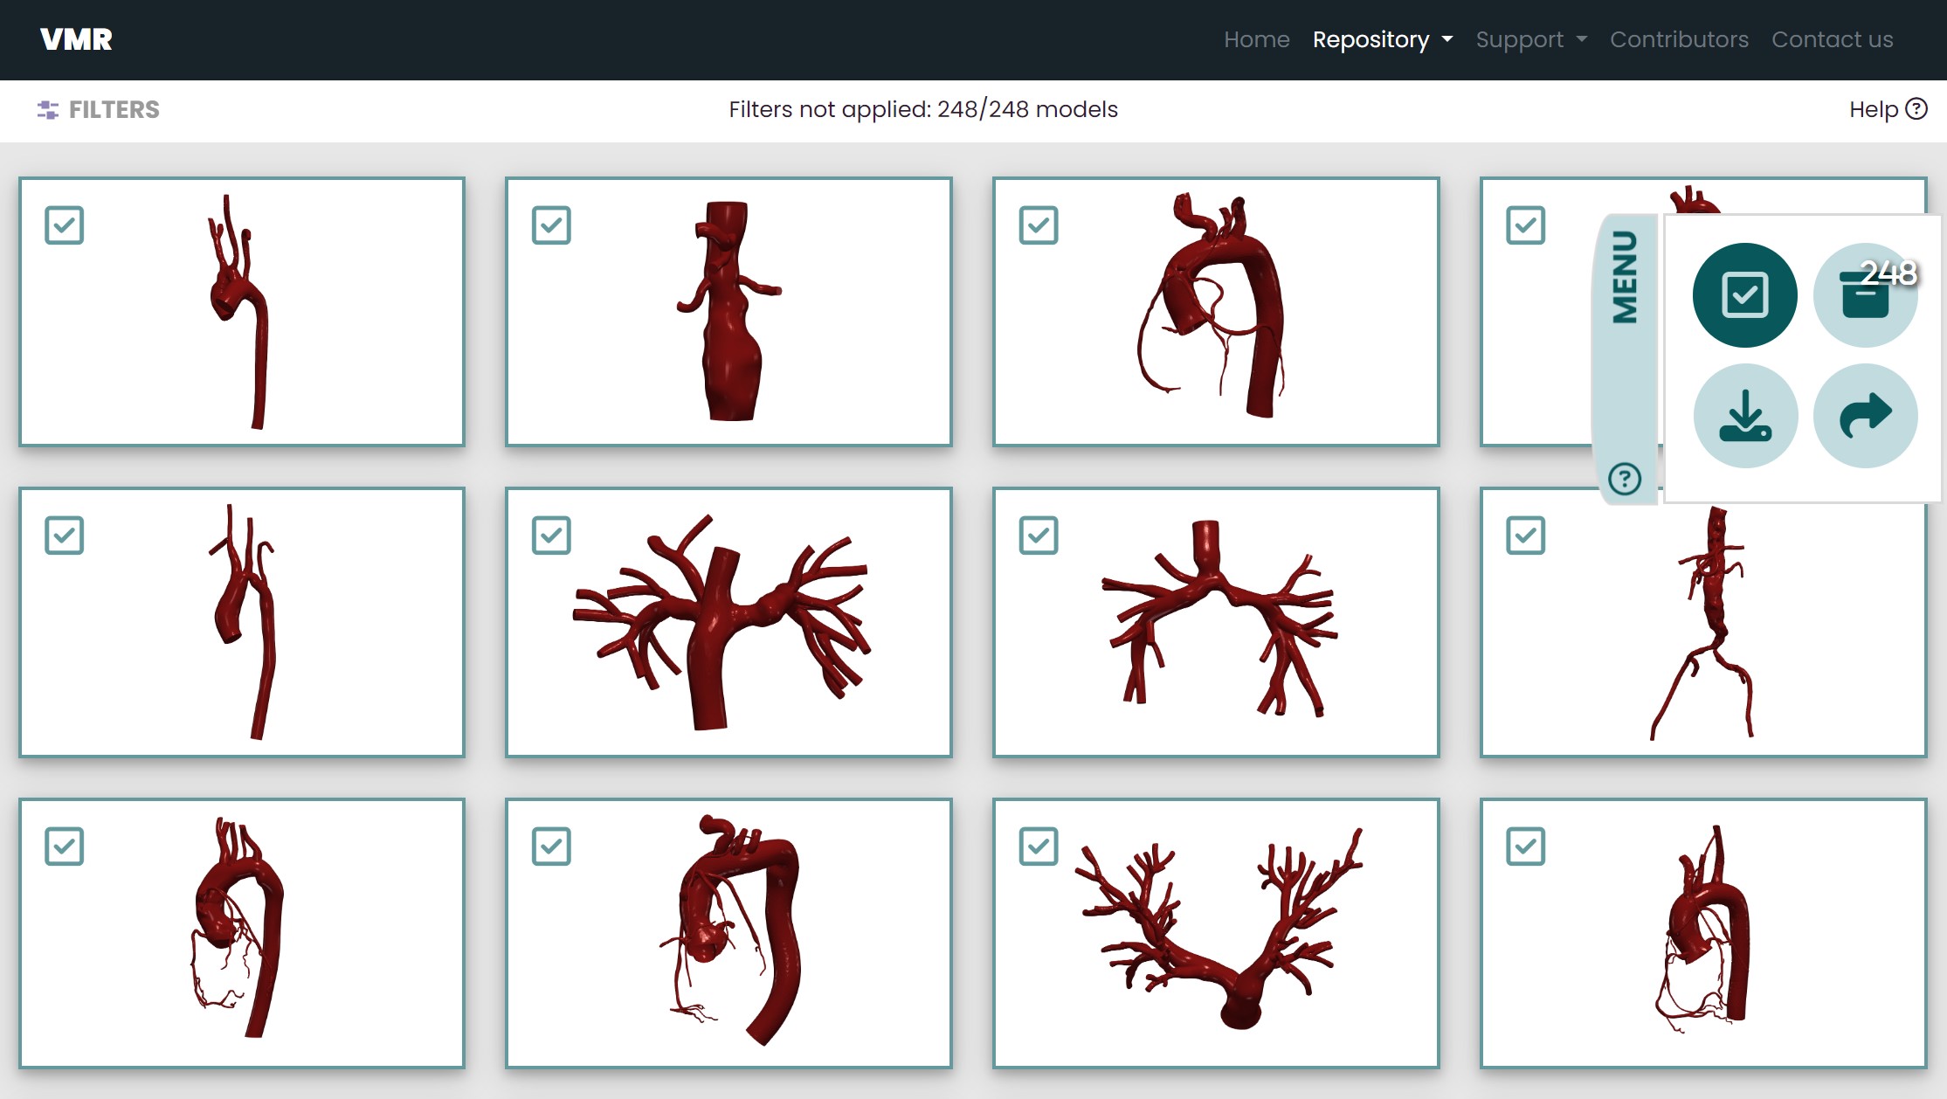
Task: Open the first-row aortic arch with coronaries thumbnail
Action: (1216, 312)
